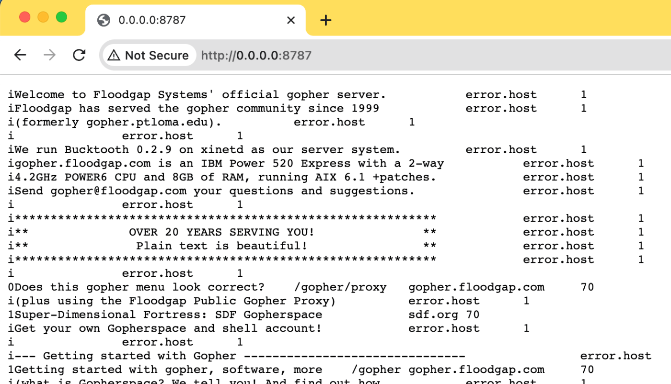
Task: Click "0Does this gopher menu look correct?"
Action: (x=136, y=288)
